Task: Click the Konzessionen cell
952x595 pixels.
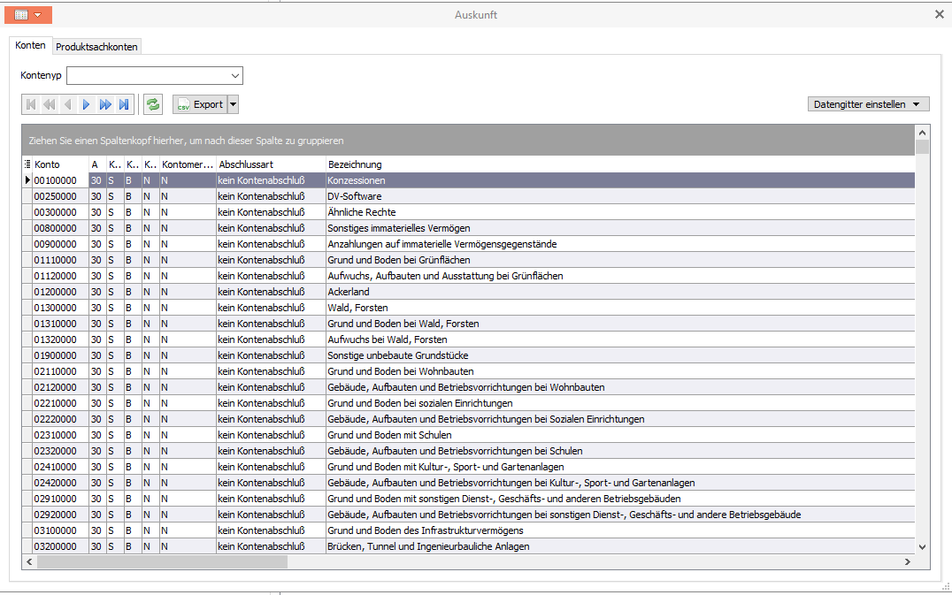Action: click(620, 180)
